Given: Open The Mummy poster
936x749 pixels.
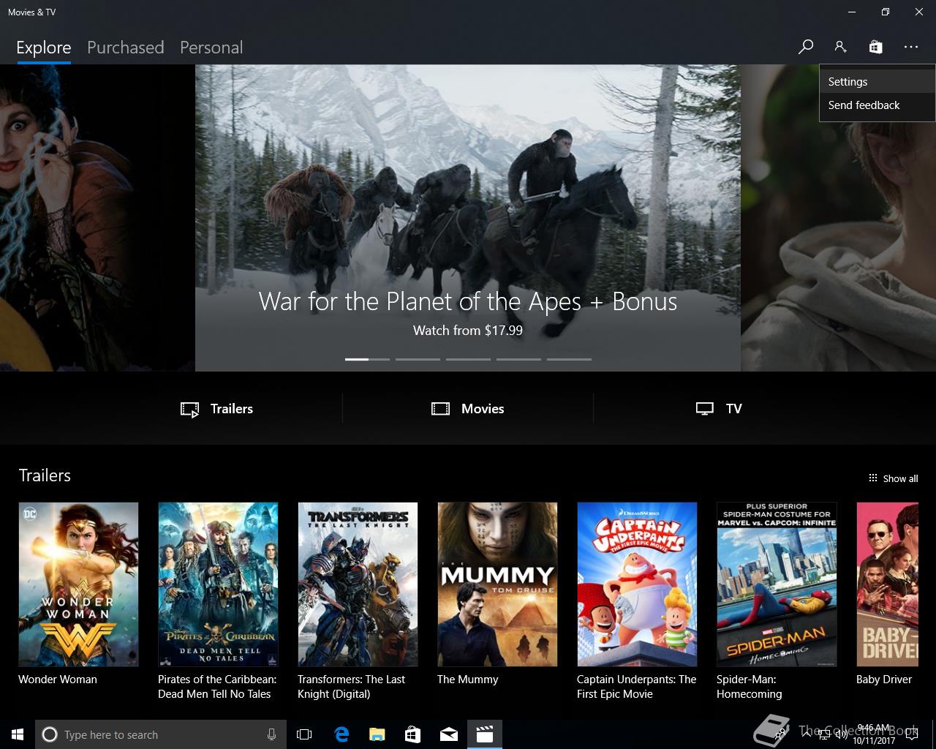Looking at the screenshot, I should (x=497, y=584).
